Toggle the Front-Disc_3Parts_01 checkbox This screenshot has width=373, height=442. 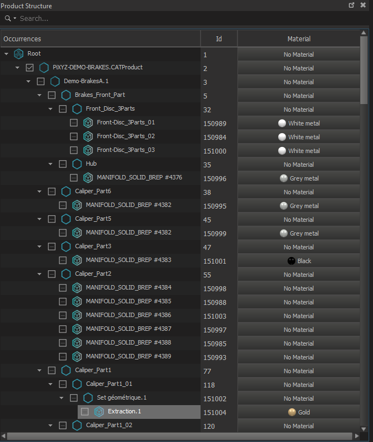pyautogui.click(x=74, y=123)
